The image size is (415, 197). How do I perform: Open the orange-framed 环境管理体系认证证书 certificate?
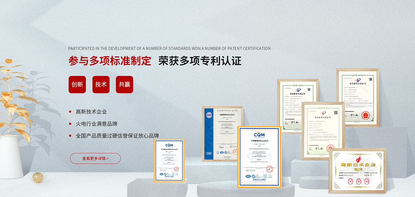[x=259, y=156]
